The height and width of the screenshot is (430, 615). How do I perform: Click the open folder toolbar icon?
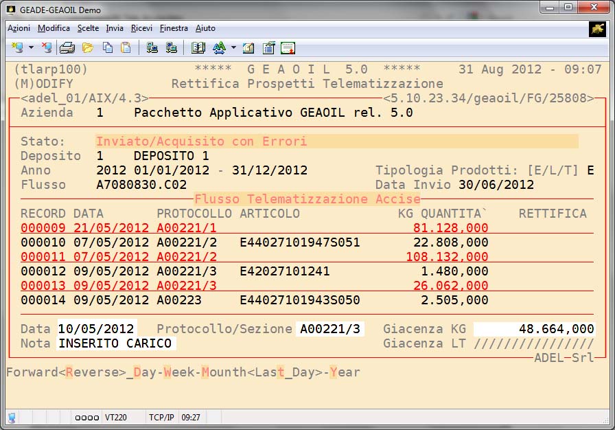click(x=87, y=48)
